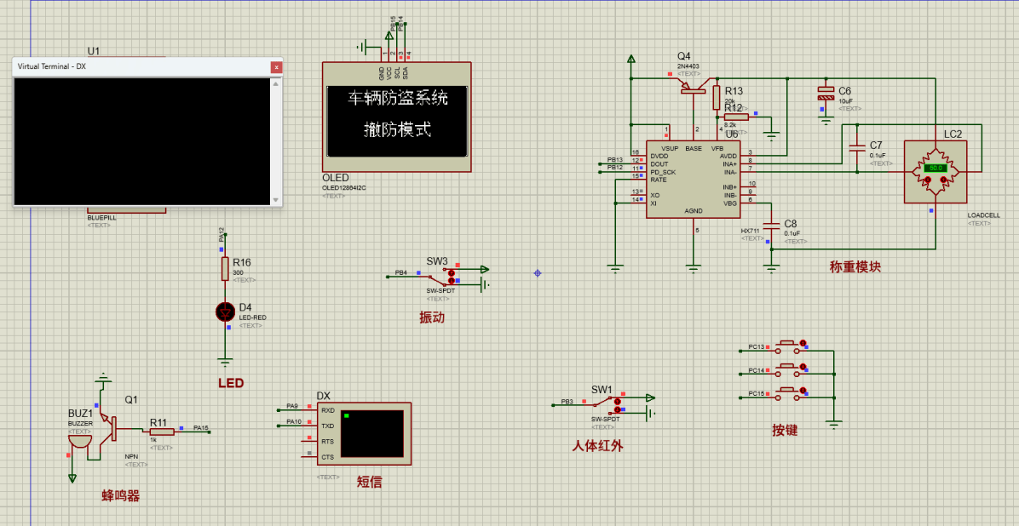The width and height of the screenshot is (1019, 526).
Task: Select the R16 300 ohm resistor
Action: pyautogui.click(x=225, y=269)
